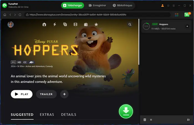Click the download speed and time remaining text
The width and height of the screenshot is (194, 125).
[164, 29]
